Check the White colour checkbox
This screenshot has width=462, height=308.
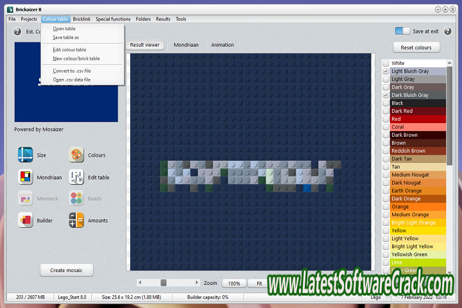pos(386,63)
